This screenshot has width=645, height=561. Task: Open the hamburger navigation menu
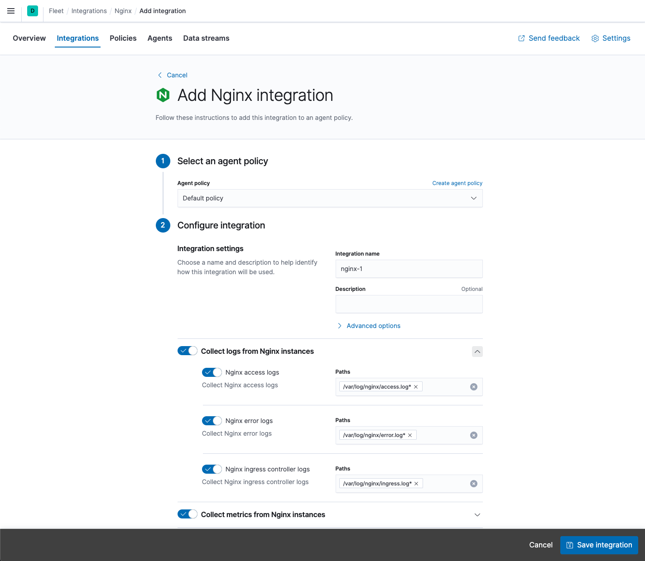coord(11,11)
